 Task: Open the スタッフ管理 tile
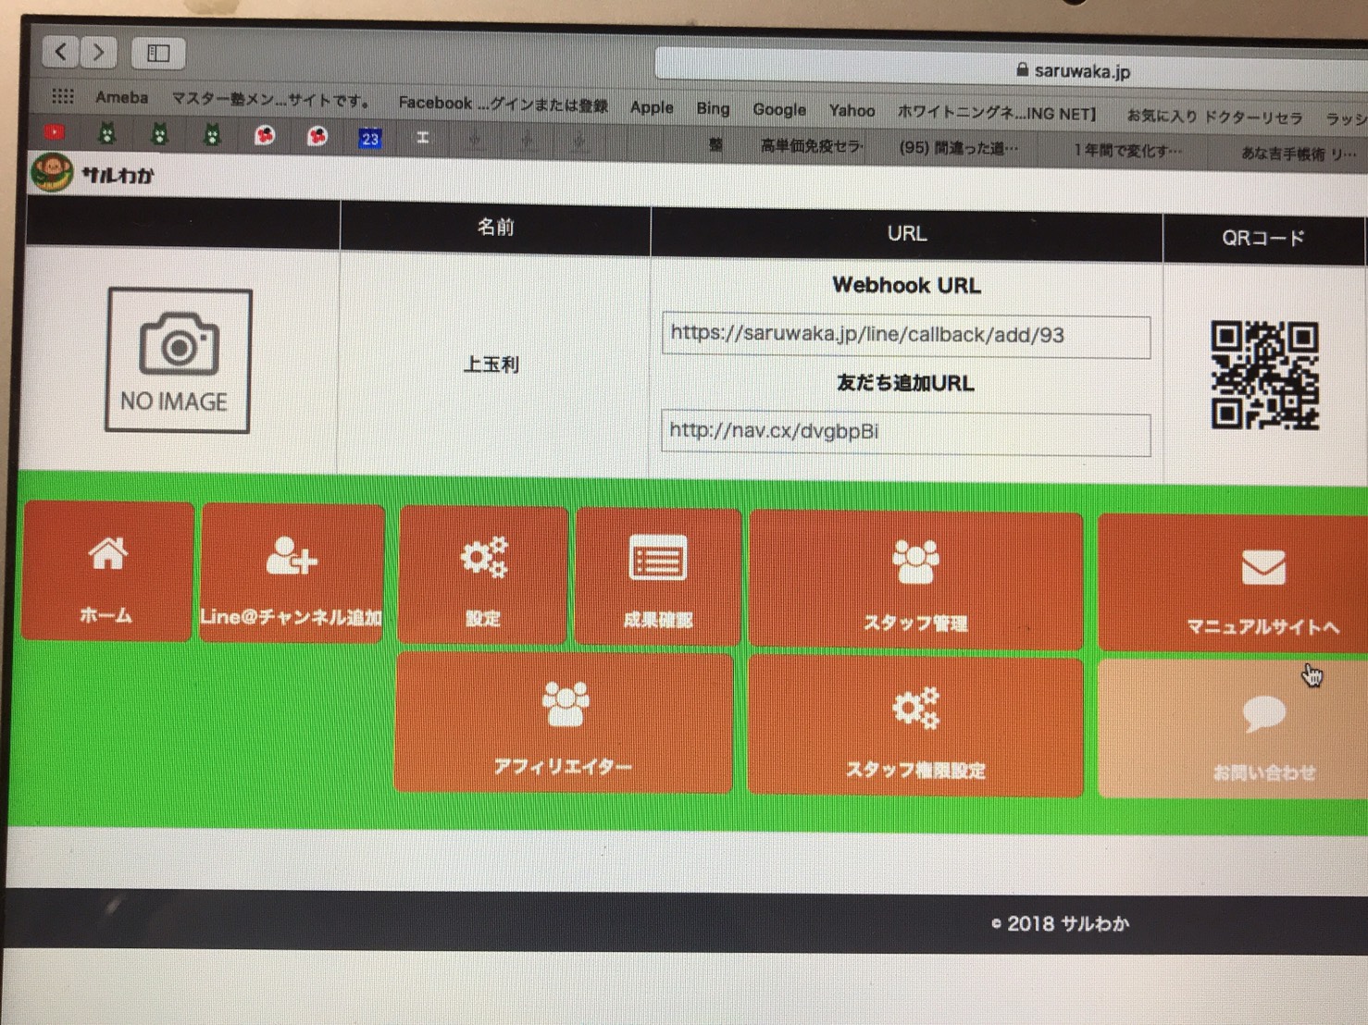915,581
